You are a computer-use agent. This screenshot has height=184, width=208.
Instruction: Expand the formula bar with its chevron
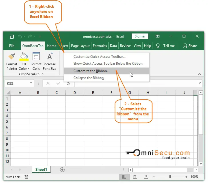(x=200, y=83)
